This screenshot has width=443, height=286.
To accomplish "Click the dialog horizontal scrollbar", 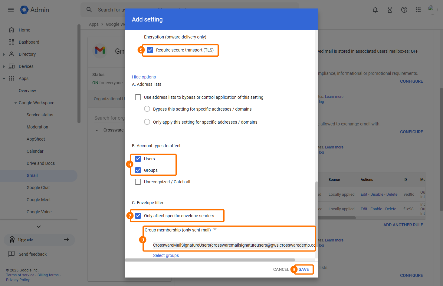I will pos(210,260).
